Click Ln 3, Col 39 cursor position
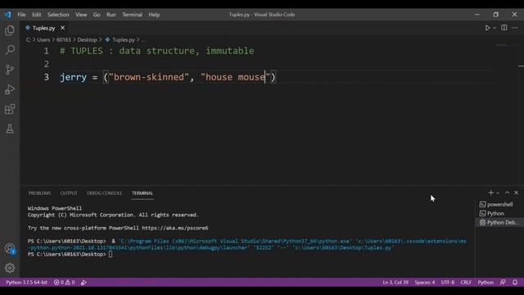The height and width of the screenshot is (295, 524). [395, 283]
